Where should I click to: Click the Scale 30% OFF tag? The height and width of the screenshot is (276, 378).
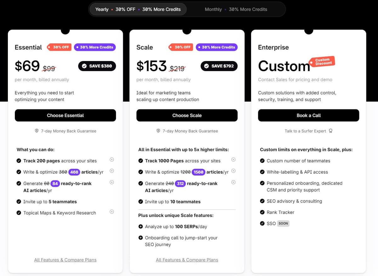(x=180, y=47)
